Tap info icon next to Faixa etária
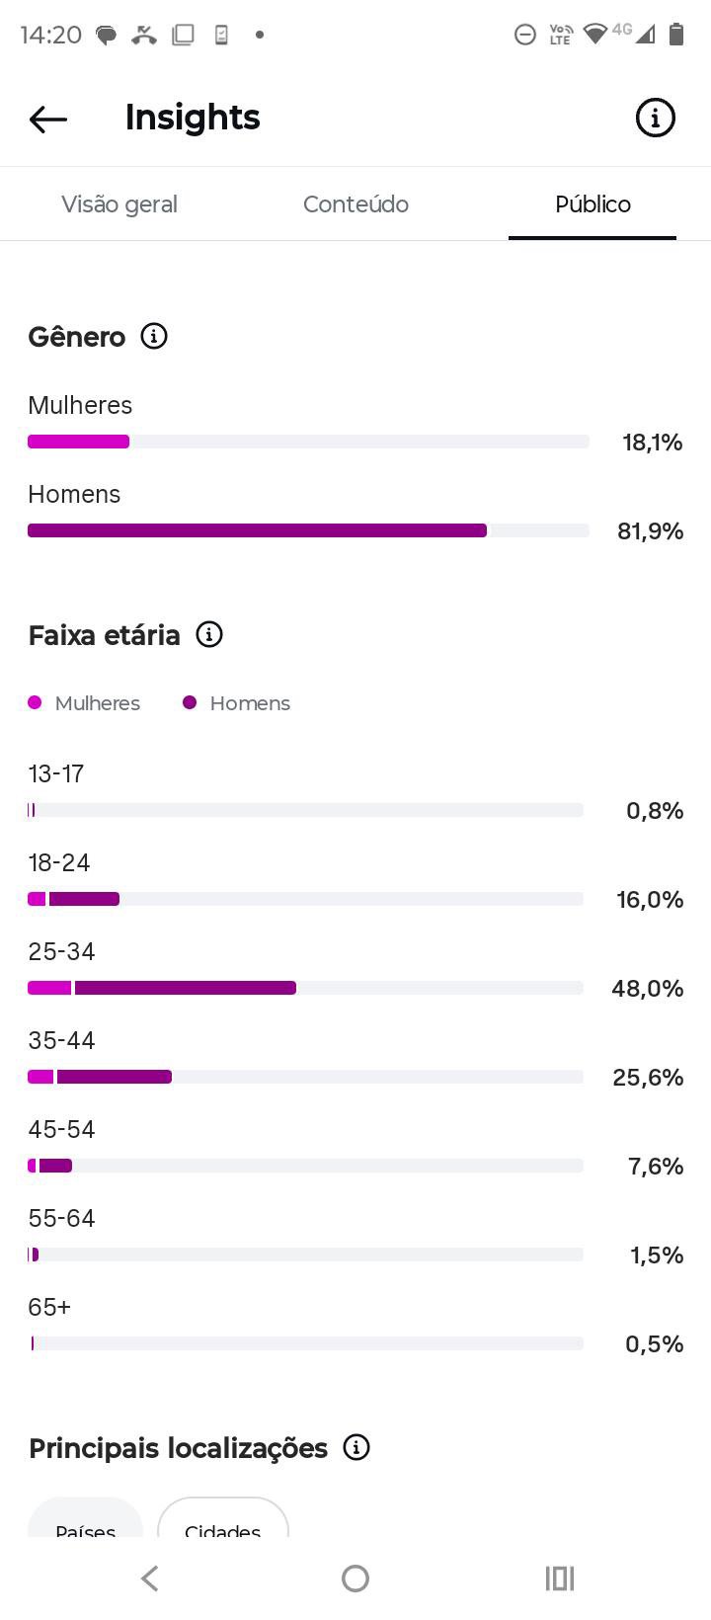Image resolution: width=711 pixels, height=1620 pixels. point(209,634)
